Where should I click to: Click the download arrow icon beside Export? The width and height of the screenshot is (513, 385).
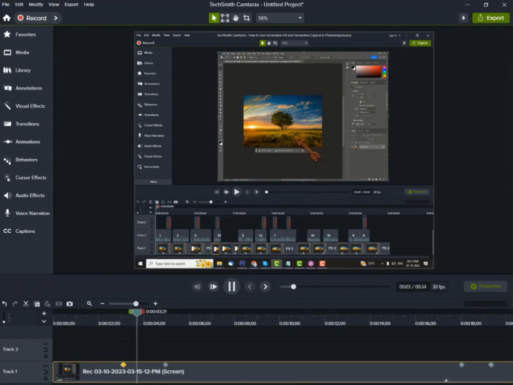463,18
